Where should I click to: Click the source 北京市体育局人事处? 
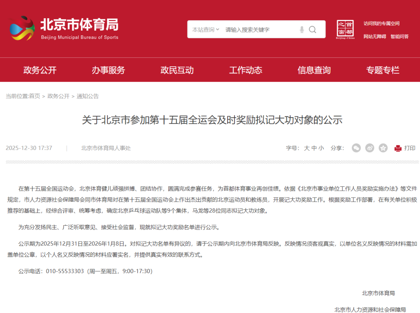point(106,148)
